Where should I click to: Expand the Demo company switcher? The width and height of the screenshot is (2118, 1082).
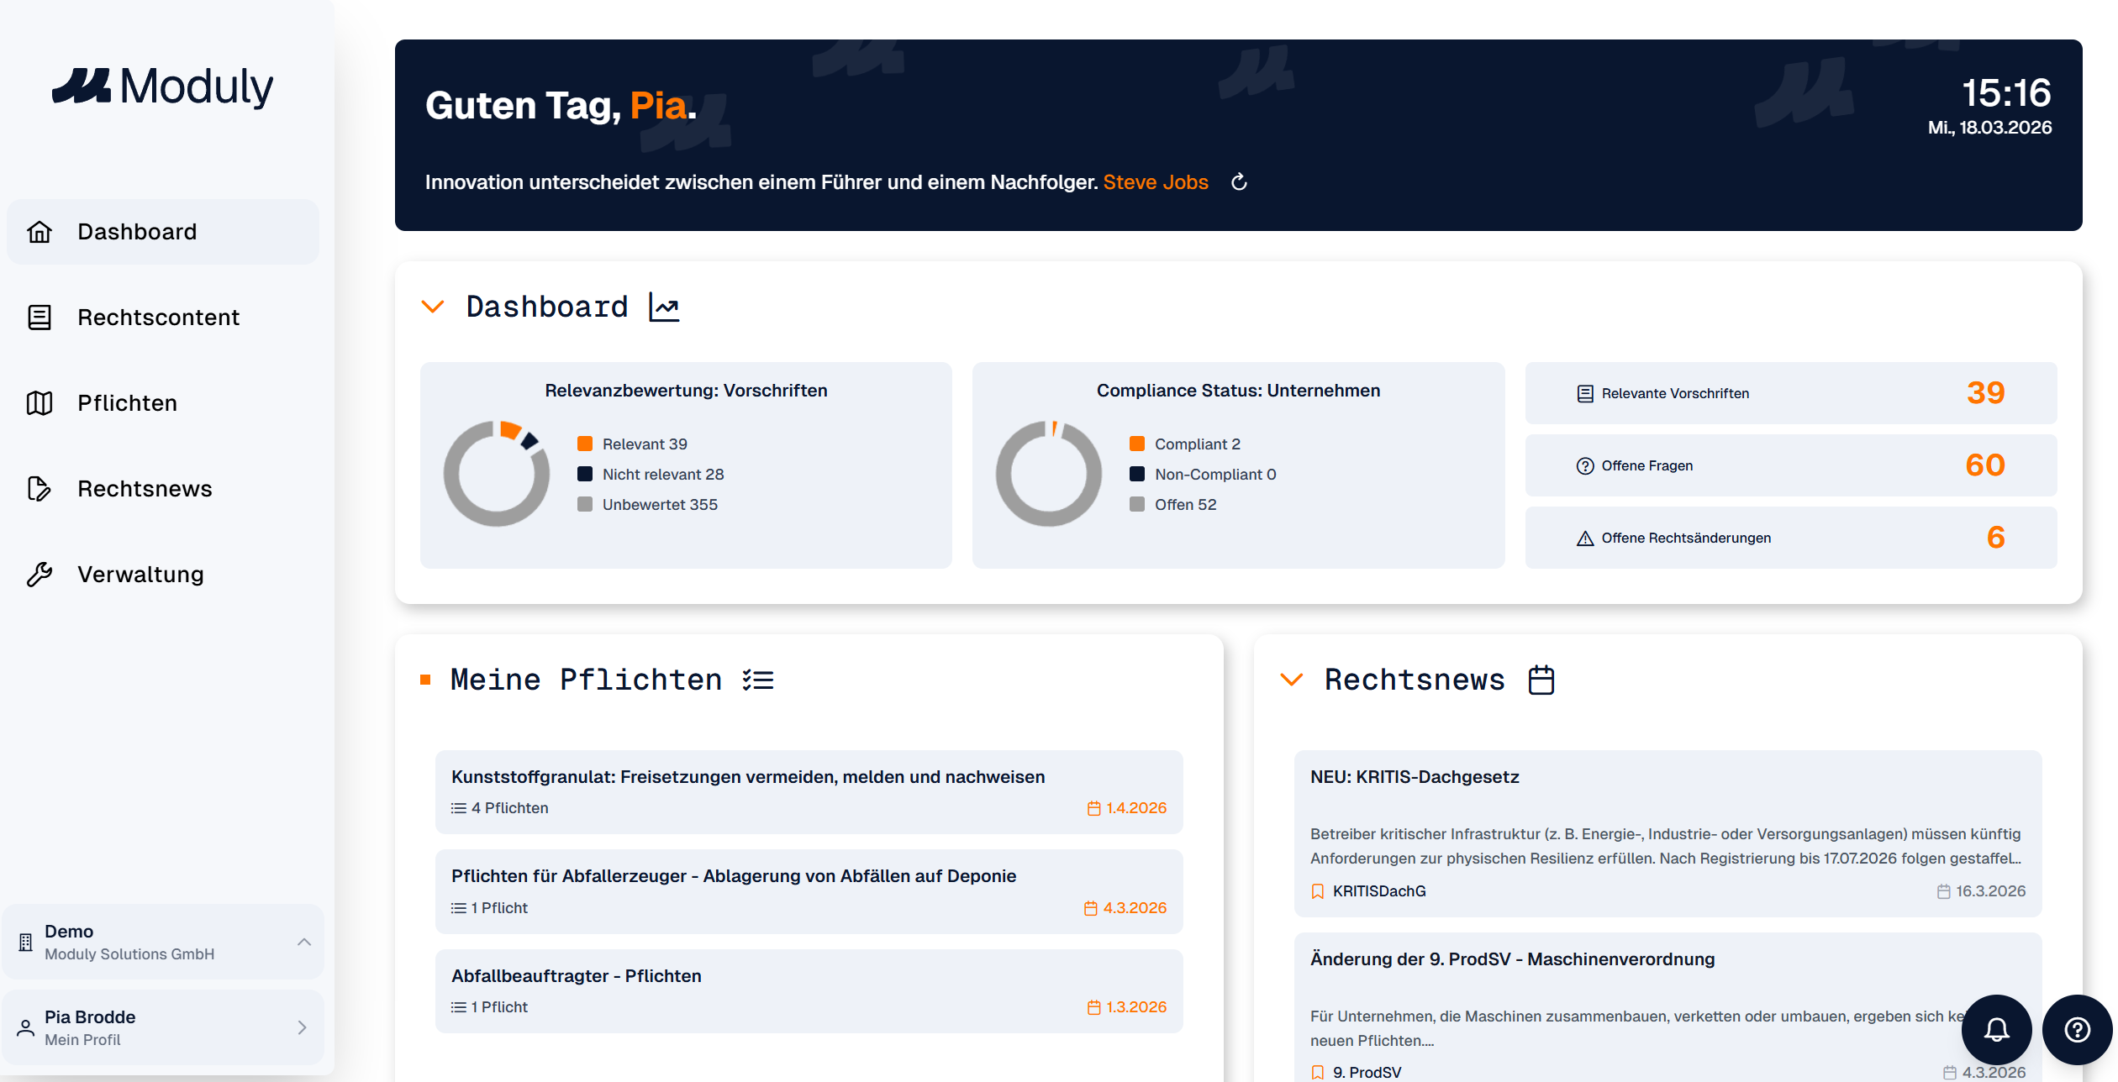[163, 942]
